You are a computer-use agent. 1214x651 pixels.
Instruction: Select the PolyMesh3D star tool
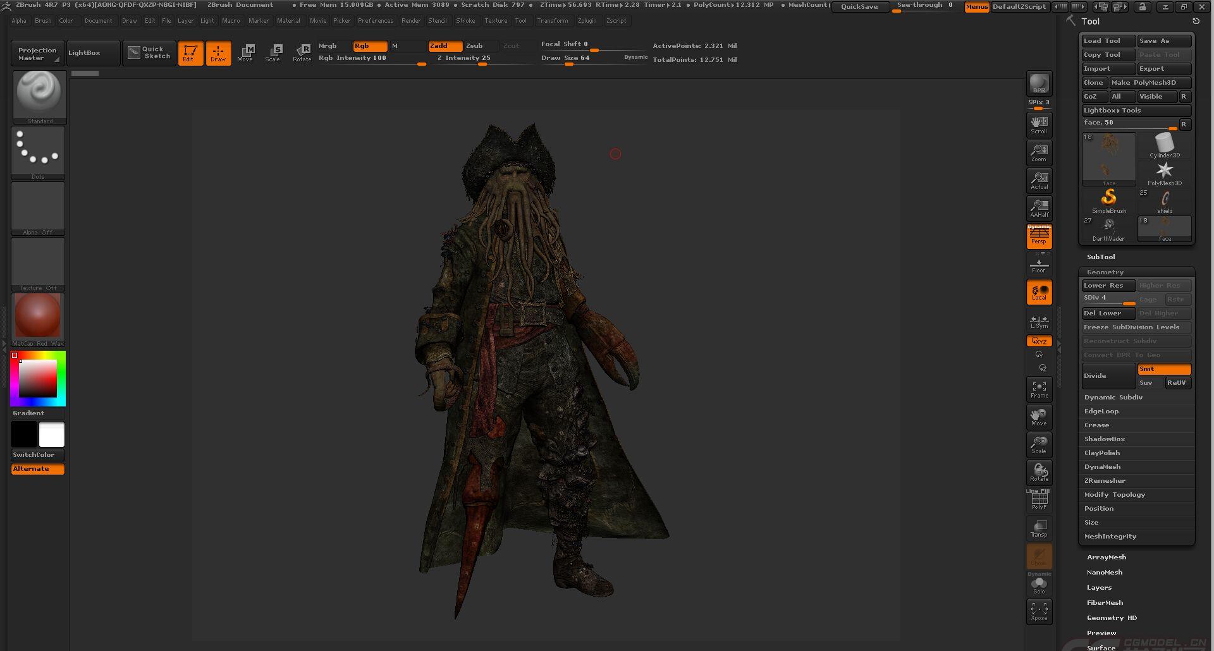click(x=1164, y=174)
